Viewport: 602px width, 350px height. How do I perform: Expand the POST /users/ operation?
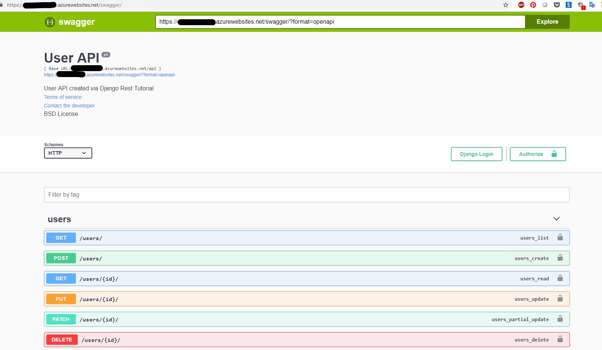pyautogui.click(x=307, y=258)
